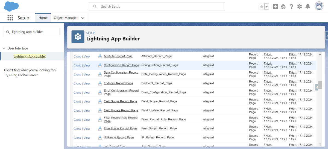Click the favorites star icon

pos(262,7)
